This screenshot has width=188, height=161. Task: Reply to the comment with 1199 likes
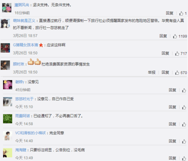click(x=163, y=36)
